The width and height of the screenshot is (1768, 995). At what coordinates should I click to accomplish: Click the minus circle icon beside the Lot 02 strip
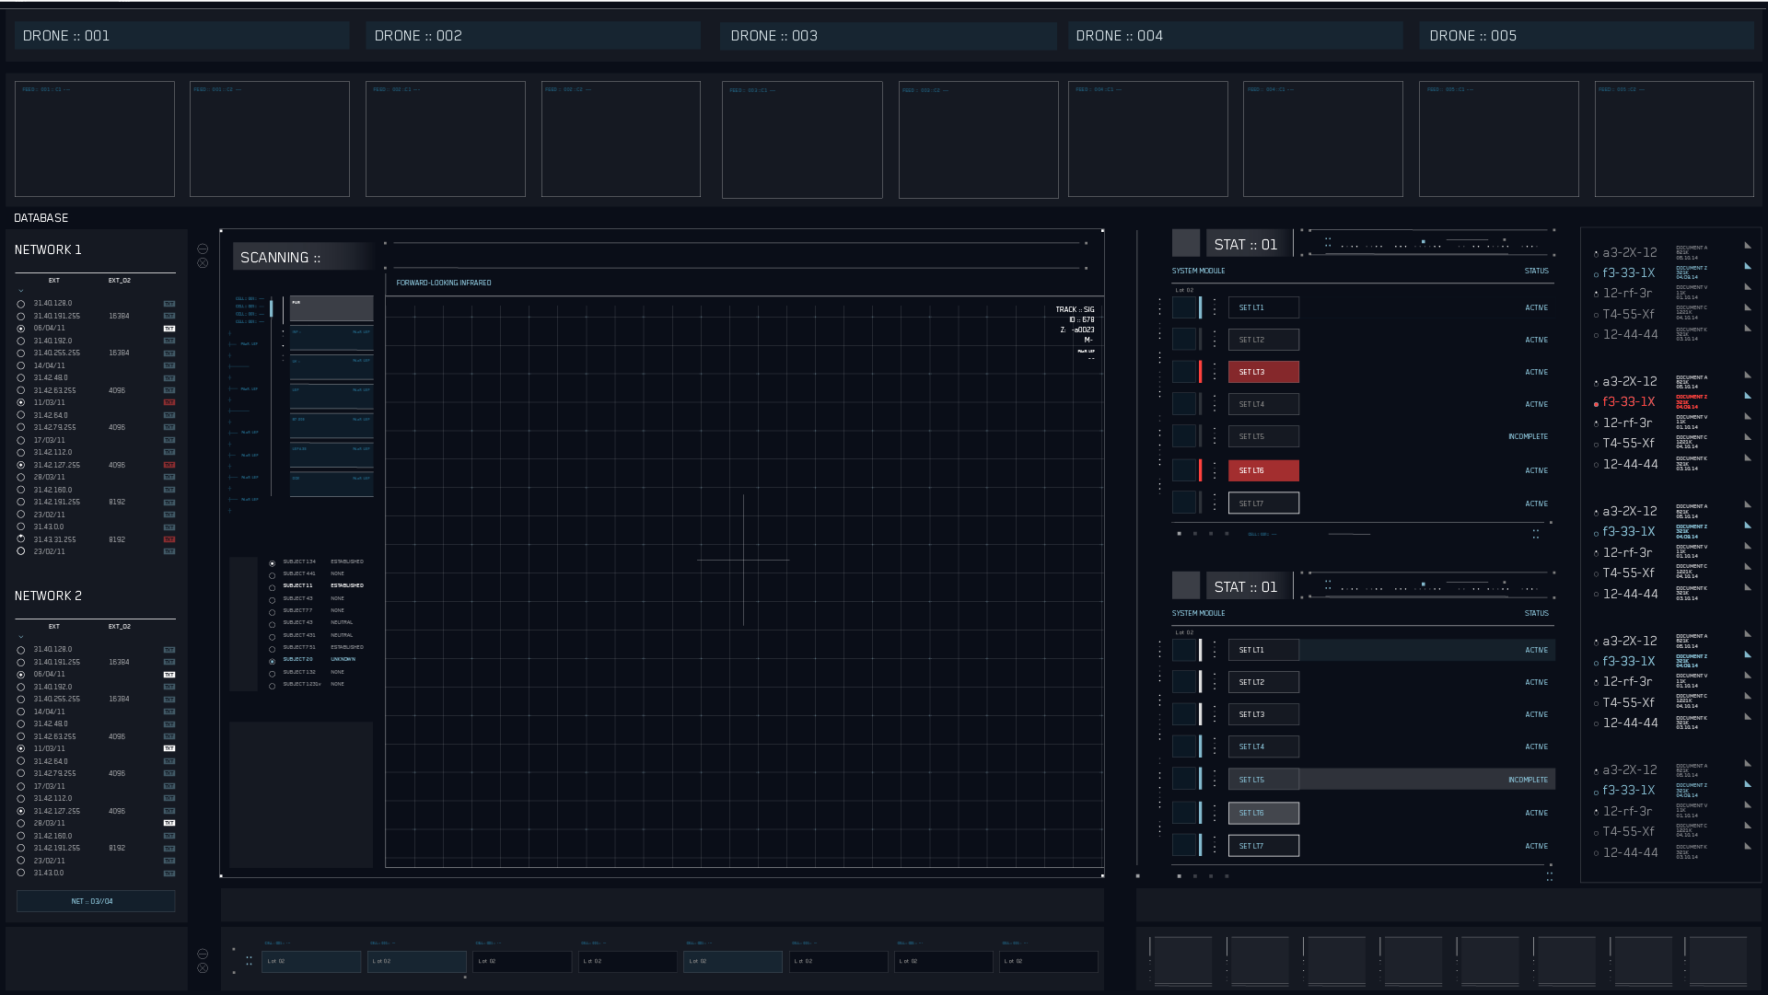(203, 954)
